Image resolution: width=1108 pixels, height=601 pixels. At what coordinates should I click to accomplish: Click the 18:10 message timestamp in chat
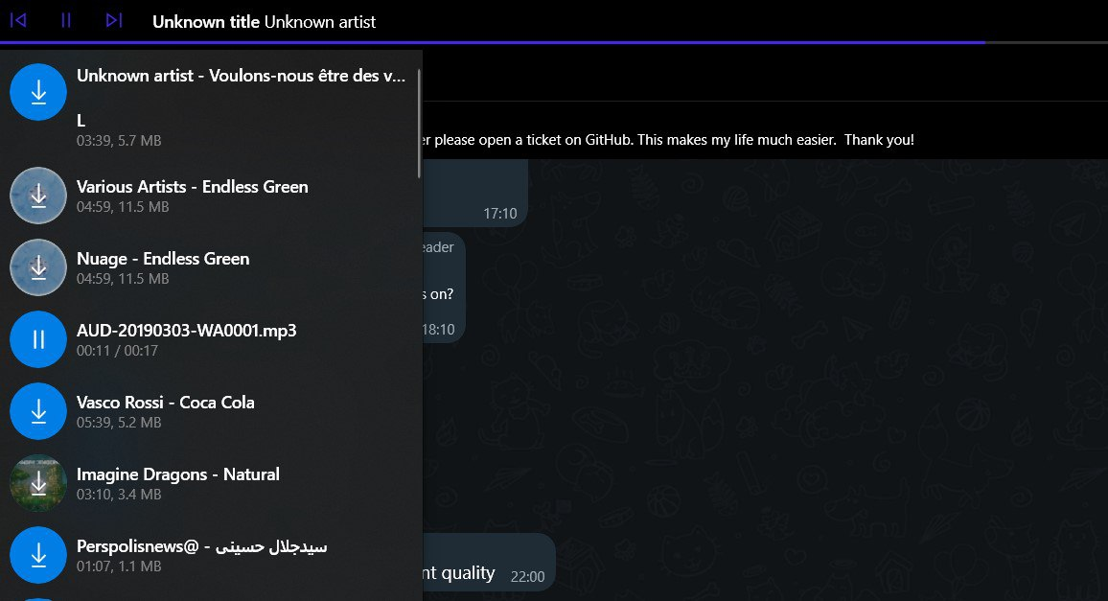441,328
